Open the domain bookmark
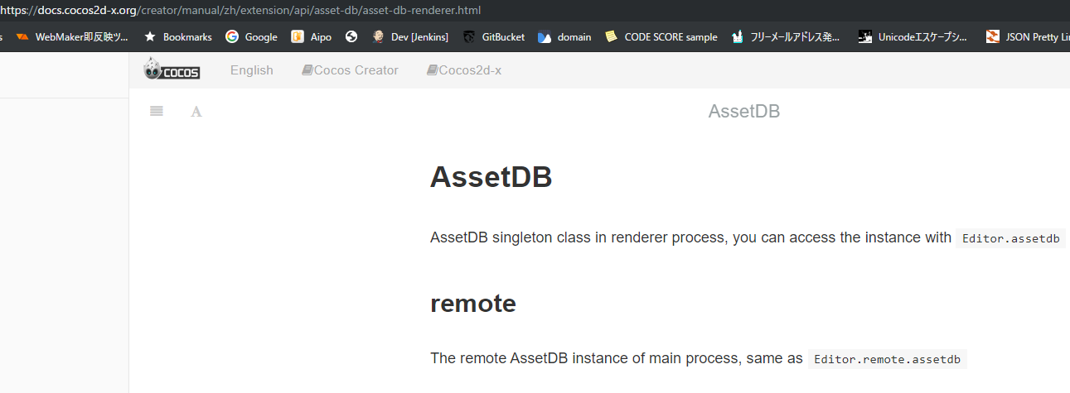1070x393 pixels. [565, 36]
